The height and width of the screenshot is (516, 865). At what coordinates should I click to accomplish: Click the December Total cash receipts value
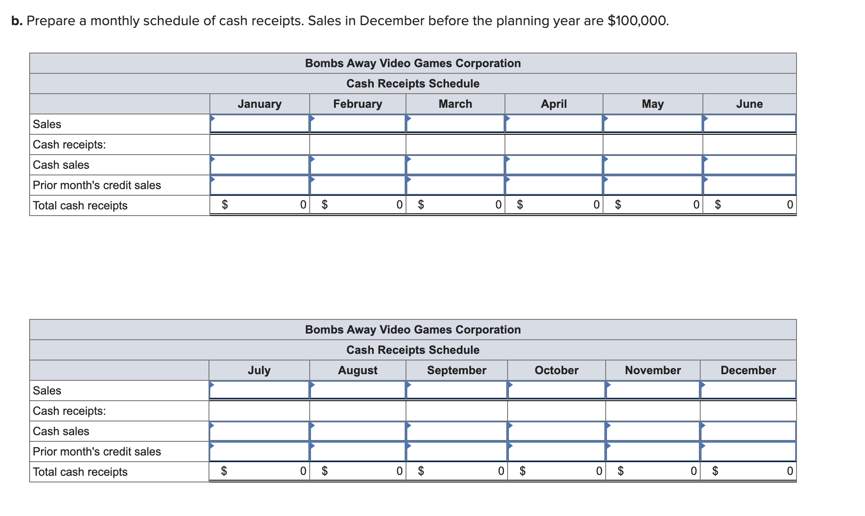pyautogui.click(x=748, y=471)
